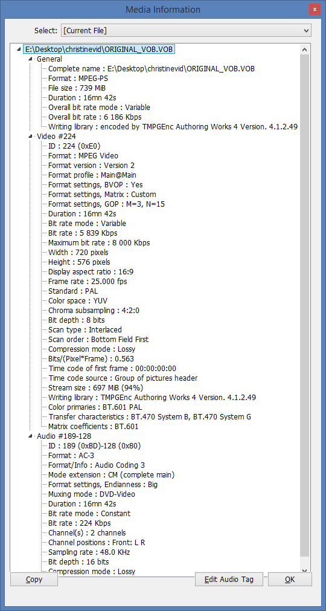Confirm with the OK button
The width and height of the screenshot is (326, 611).
point(290,580)
